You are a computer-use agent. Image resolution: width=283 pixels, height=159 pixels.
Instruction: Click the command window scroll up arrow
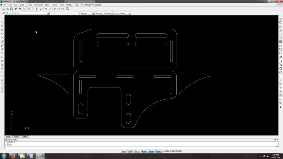tap(277, 142)
